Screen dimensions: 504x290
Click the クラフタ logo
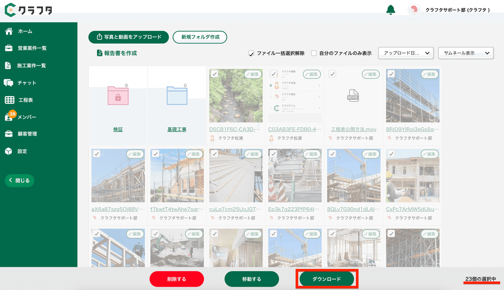point(29,9)
